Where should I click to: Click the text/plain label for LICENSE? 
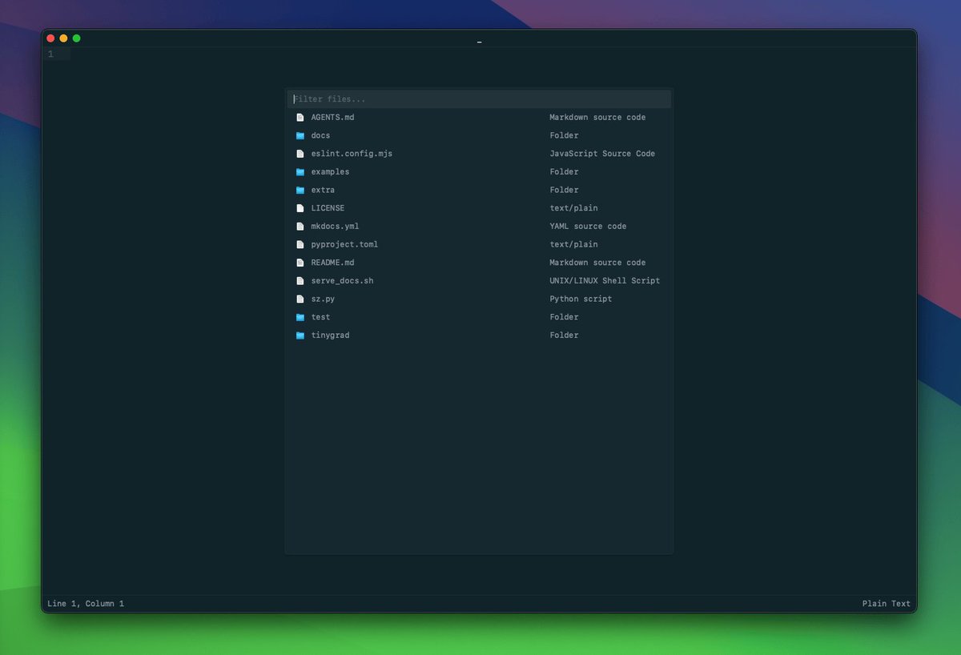[x=573, y=208]
